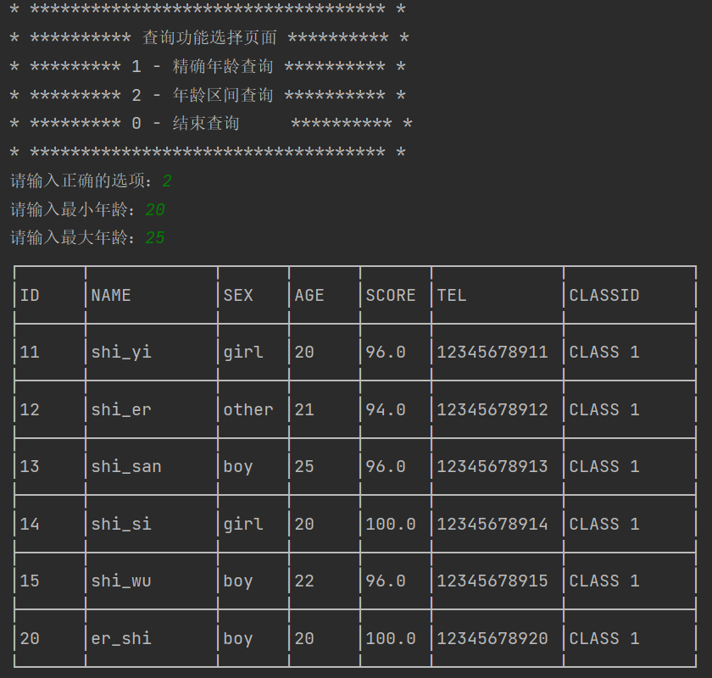
Task: Click the SCORE column header
Action: tap(391, 295)
